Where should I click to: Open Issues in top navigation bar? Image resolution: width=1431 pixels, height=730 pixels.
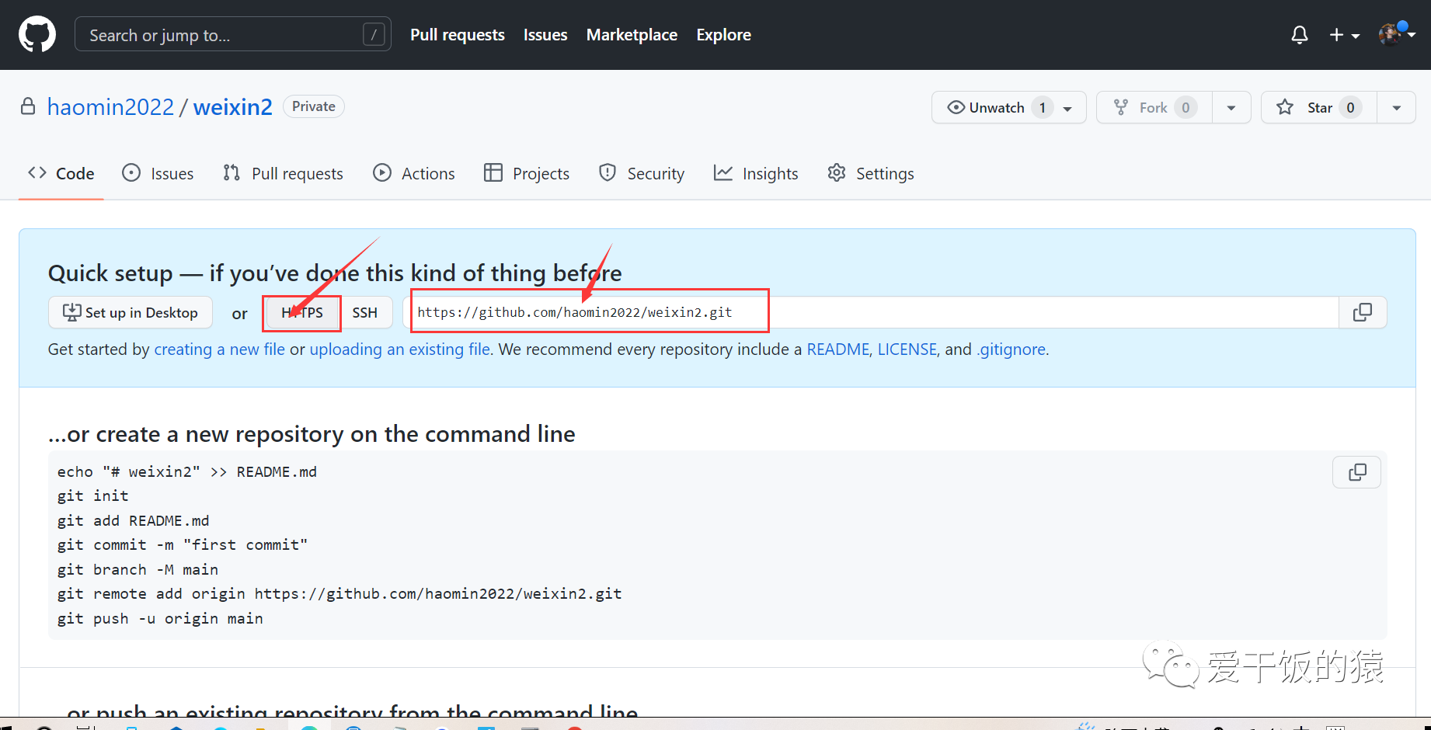click(545, 35)
